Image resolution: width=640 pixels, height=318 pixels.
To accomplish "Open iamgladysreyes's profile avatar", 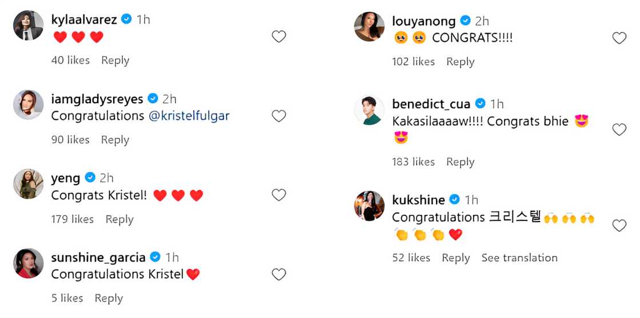I will [x=29, y=105].
